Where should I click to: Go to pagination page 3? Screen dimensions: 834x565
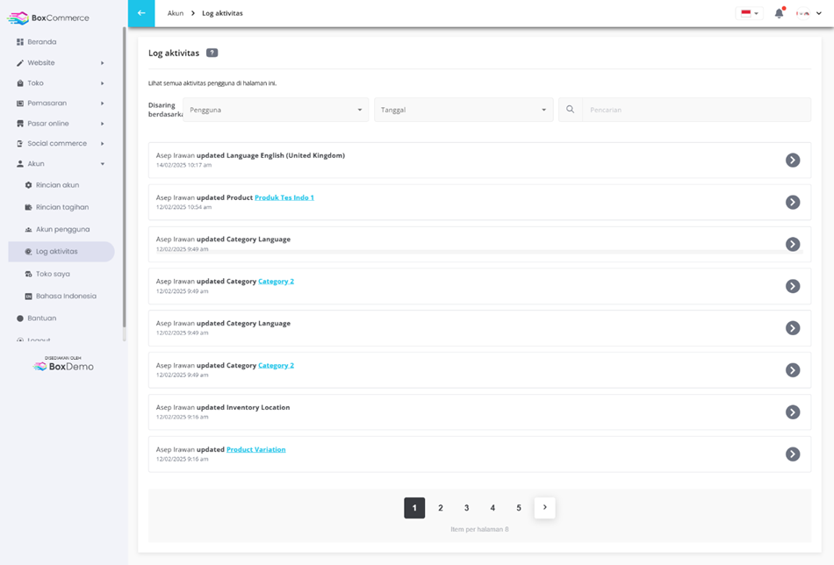coord(466,508)
